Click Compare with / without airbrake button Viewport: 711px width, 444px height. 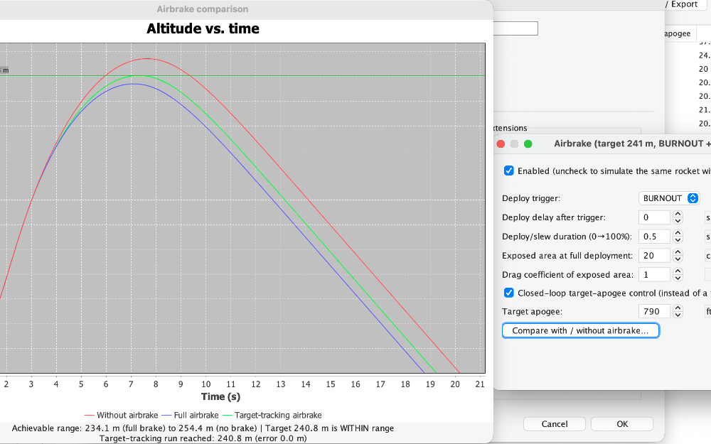coord(580,330)
